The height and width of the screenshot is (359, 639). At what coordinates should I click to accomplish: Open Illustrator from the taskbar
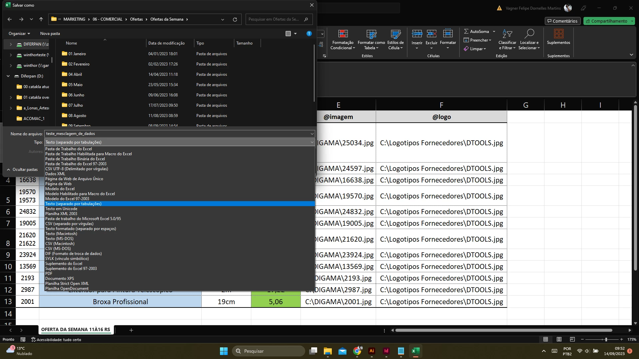pos(372,351)
